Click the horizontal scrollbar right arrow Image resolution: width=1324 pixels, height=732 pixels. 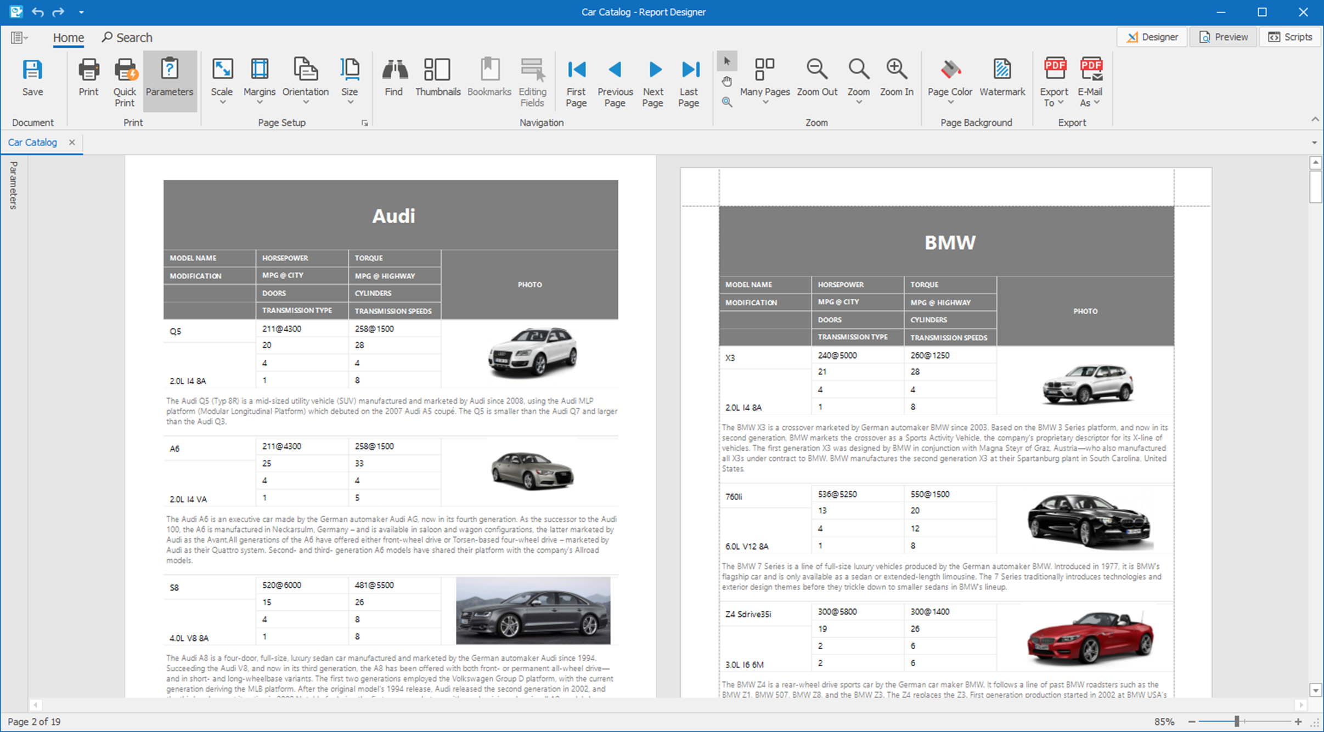tap(1301, 705)
